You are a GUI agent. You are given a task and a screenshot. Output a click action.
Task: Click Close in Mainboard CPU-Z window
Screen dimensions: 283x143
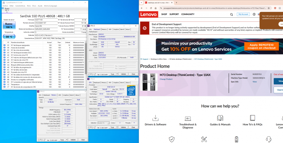[133, 74]
